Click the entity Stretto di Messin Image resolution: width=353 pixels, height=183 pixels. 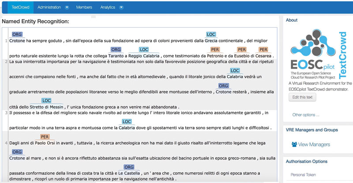pos(46,107)
